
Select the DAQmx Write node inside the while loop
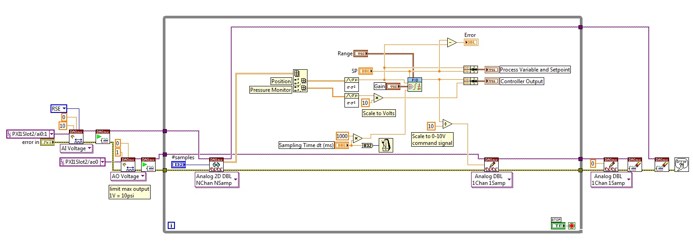(491, 165)
